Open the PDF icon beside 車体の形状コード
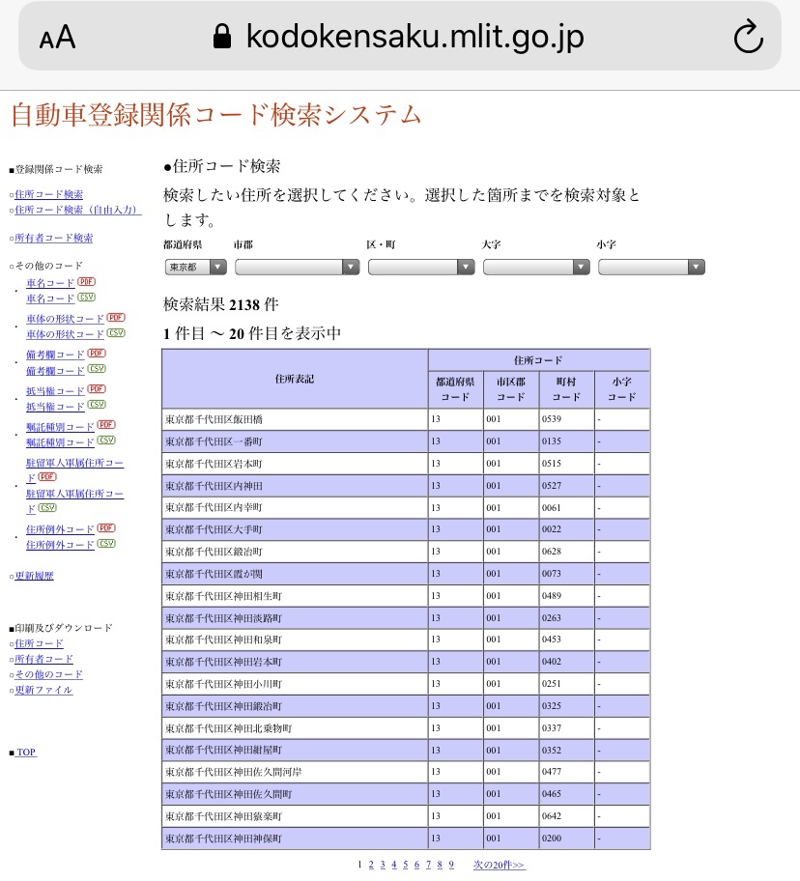The height and width of the screenshot is (881, 800). coord(116,318)
